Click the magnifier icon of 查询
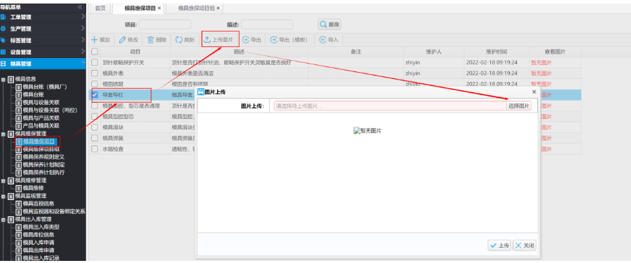Viewport: 631px width, 263px height. 323,24
